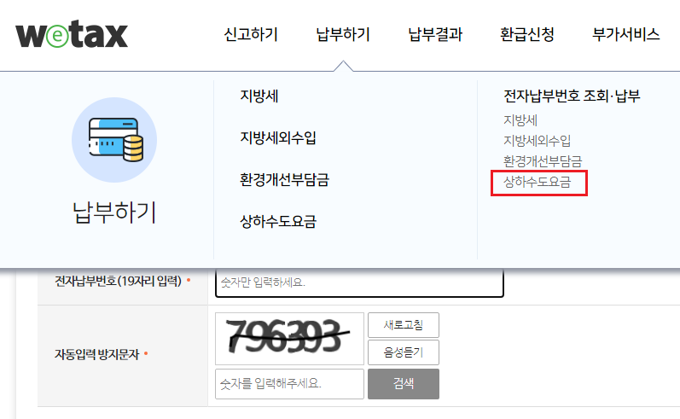Viewport: 680px width, 419px height.
Task: Open the 부가서비스 menu
Action: (x=625, y=34)
